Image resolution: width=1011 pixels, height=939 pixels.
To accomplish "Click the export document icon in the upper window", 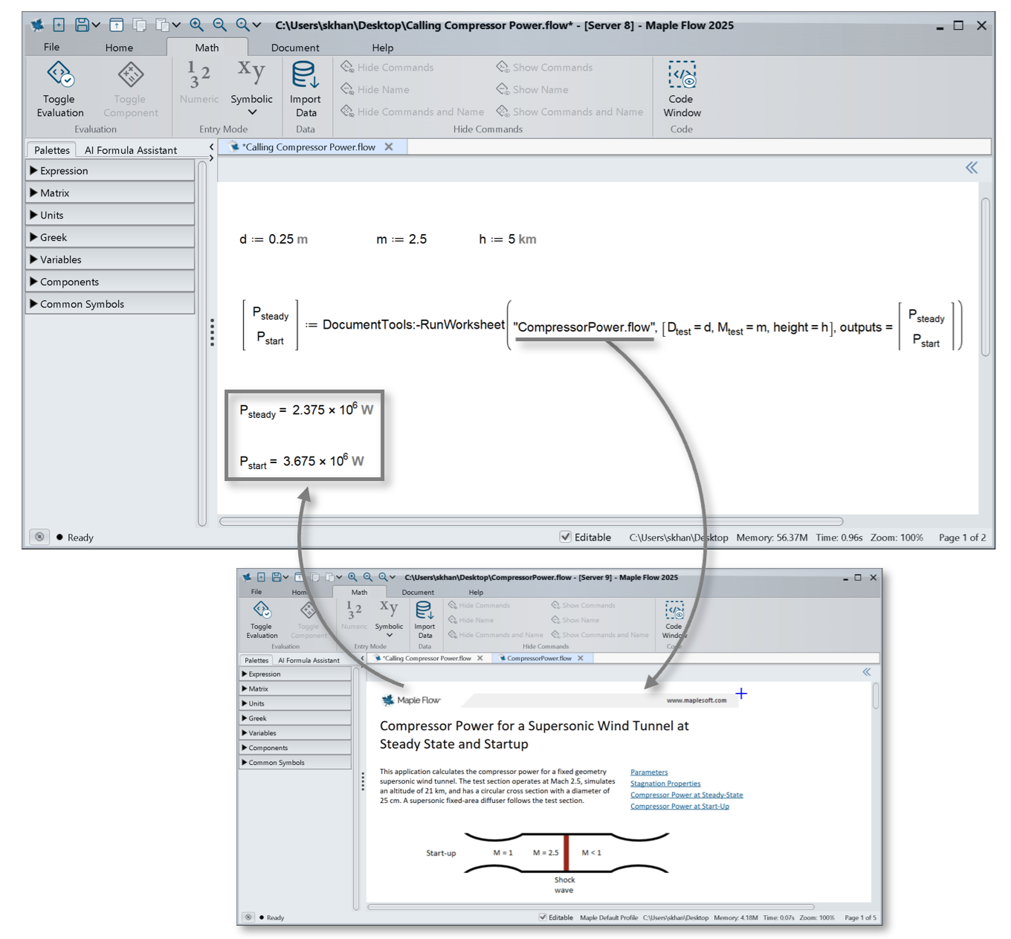I will click(117, 25).
